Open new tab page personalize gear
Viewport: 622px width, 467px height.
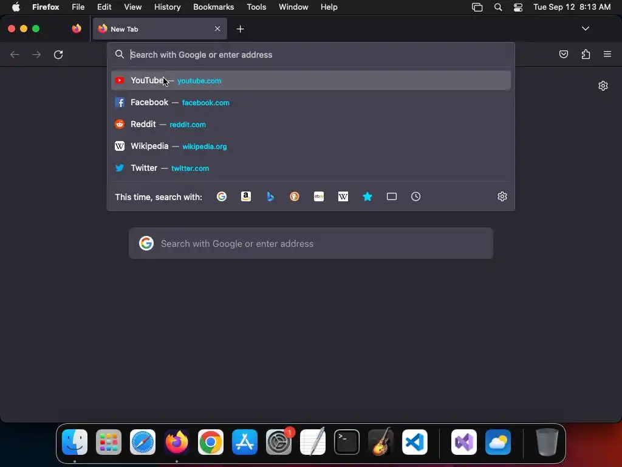click(603, 86)
